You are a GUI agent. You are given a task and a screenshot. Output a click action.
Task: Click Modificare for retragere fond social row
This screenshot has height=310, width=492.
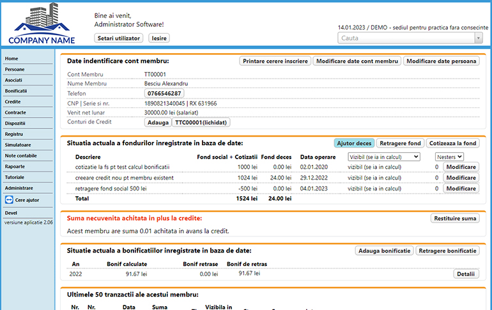tap(461, 189)
